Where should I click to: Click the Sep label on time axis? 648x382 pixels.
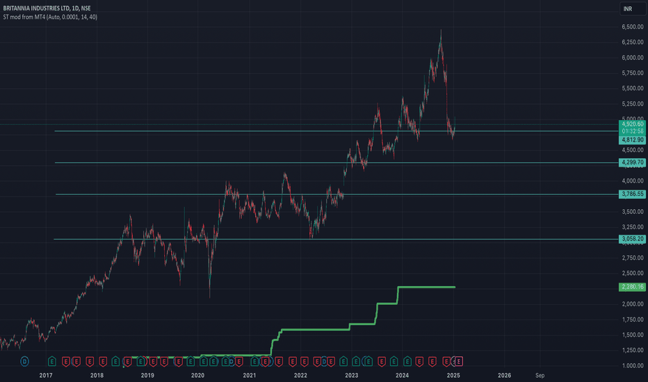[x=540, y=375]
